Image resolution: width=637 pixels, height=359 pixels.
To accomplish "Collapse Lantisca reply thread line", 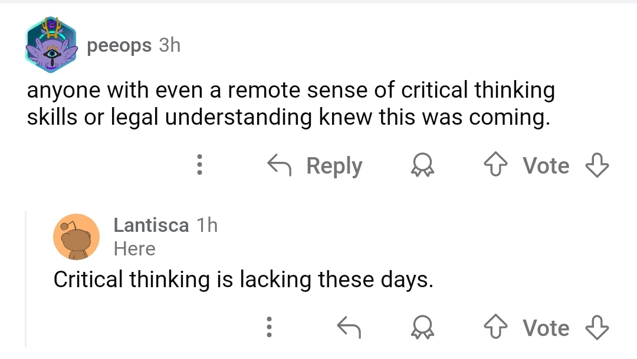I will click(27, 277).
